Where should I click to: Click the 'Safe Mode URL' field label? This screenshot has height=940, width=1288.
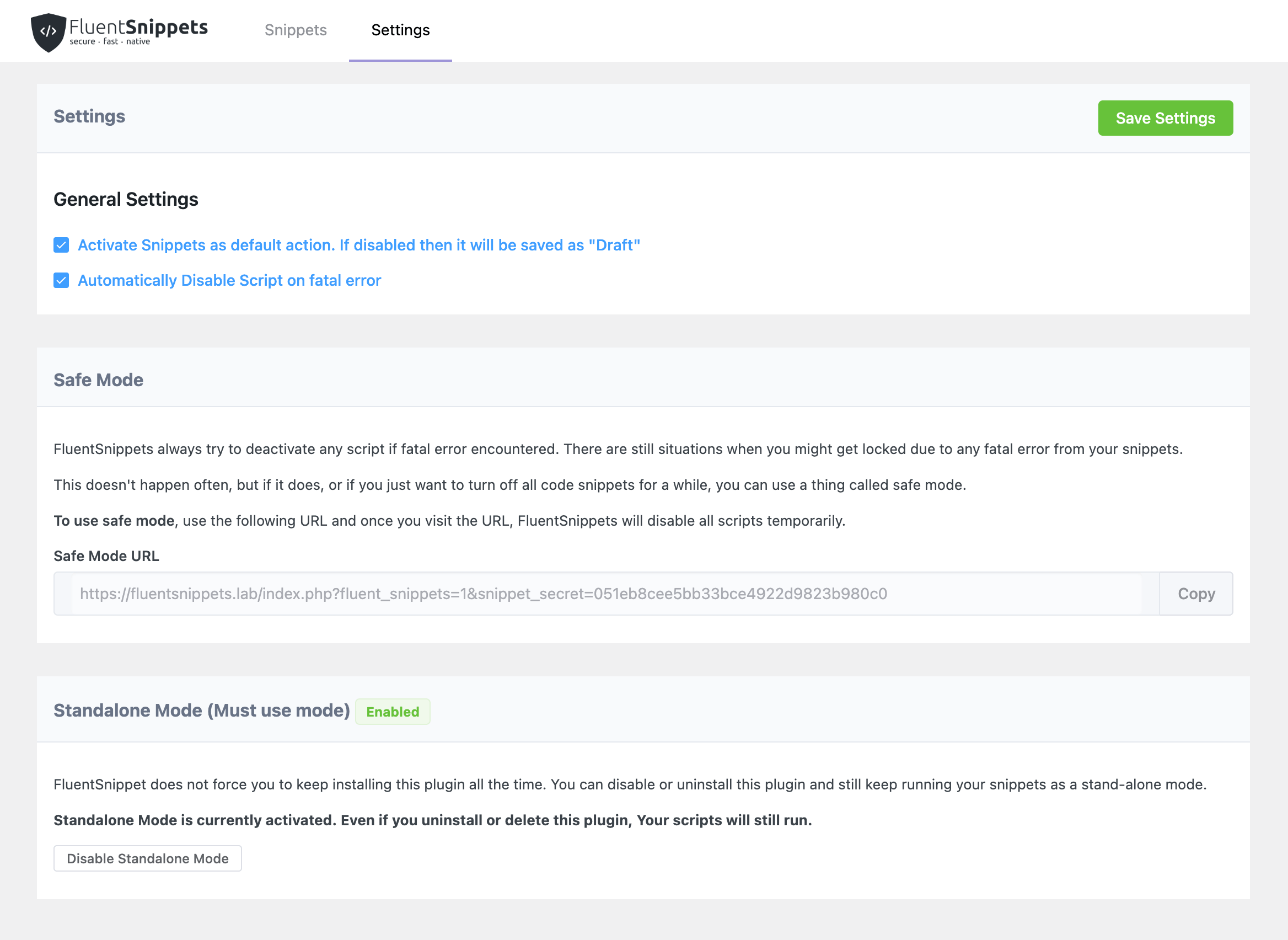coord(106,556)
